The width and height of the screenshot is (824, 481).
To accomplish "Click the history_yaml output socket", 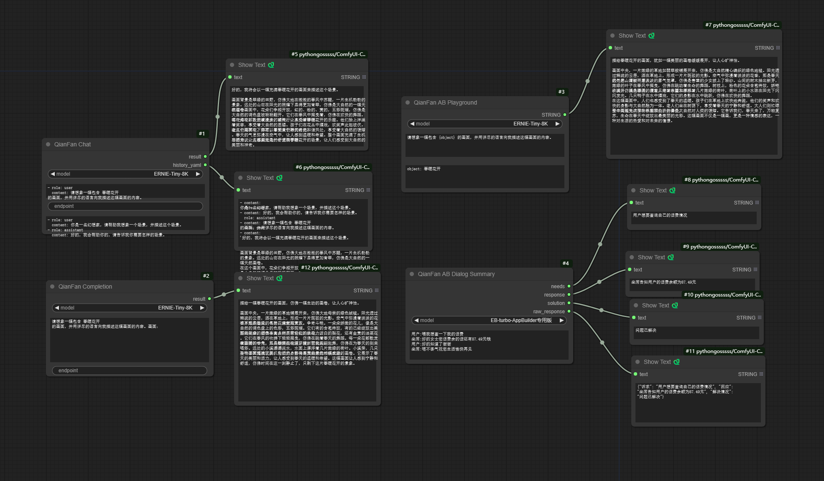I will tap(205, 165).
